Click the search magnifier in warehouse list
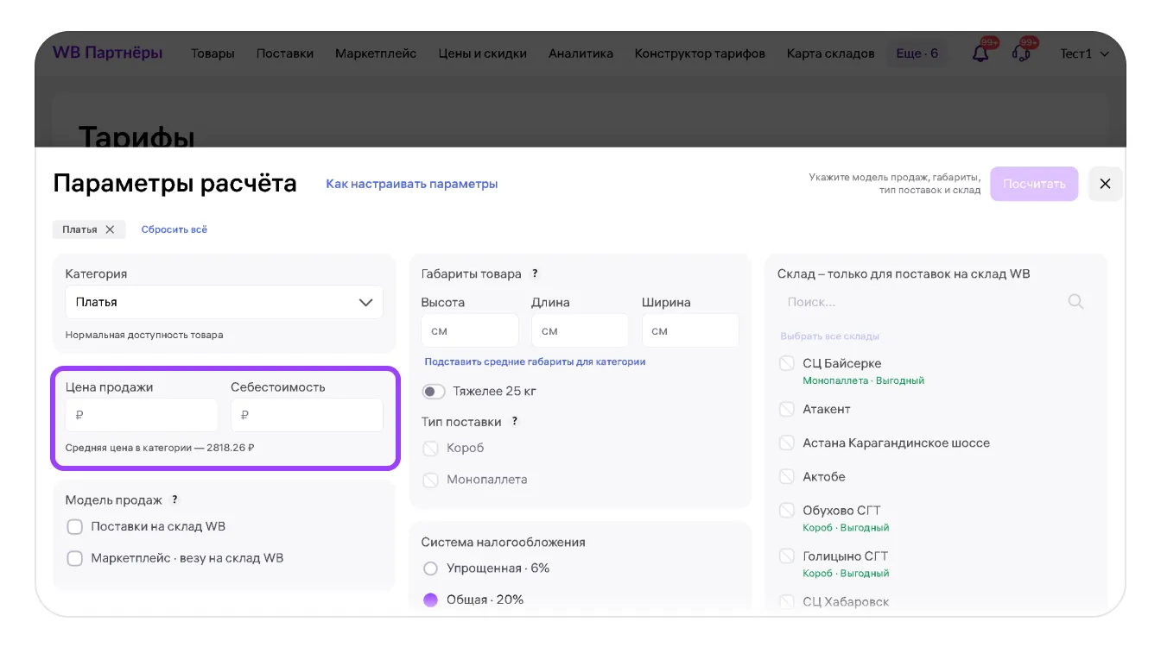 1075,302
